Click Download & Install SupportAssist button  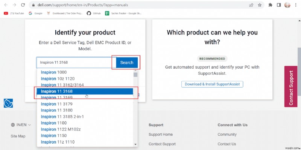click(x=212, y=84)
